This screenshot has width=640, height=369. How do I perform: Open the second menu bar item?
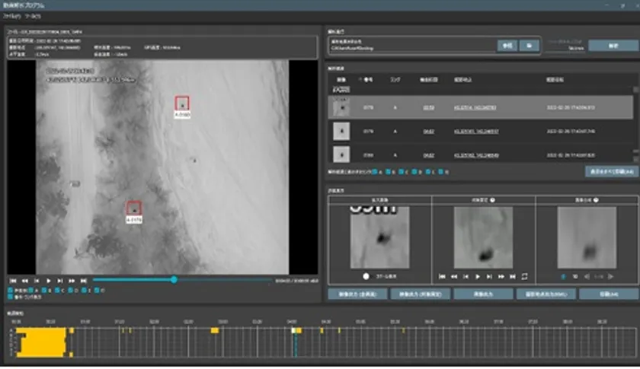pos(34,15)
